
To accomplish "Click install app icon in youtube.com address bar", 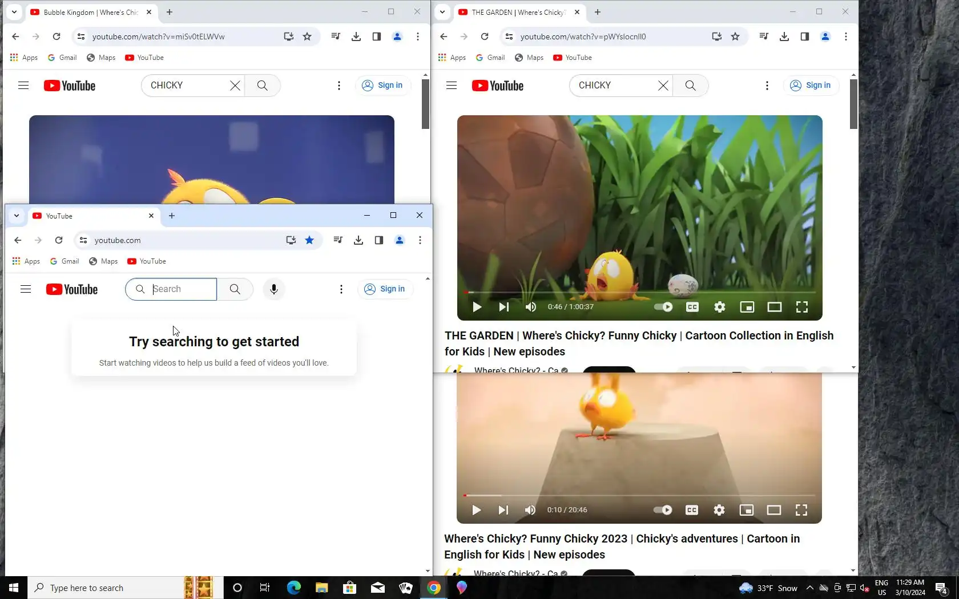I will click(291, 240).
